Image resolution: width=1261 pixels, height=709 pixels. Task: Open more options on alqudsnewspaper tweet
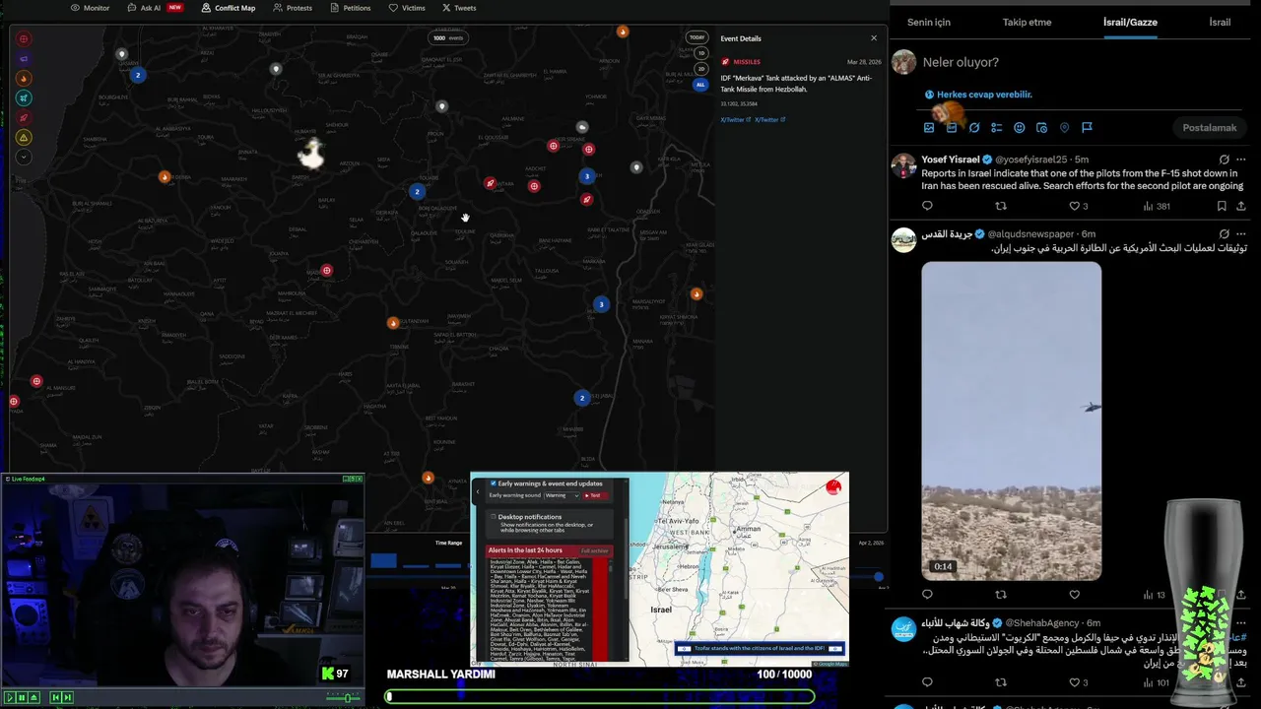coord(1241,234)
